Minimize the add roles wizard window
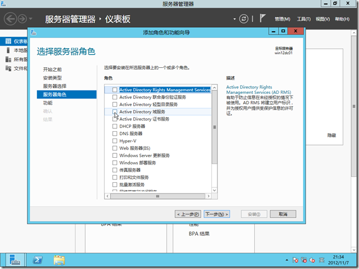The image size is (359, 269). click(273, 31)
